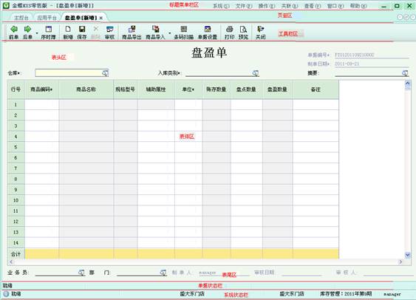This screenshot has width=416, height=300.
Task: Click the 商品名称 column header
Action: [x=86, y=89]
